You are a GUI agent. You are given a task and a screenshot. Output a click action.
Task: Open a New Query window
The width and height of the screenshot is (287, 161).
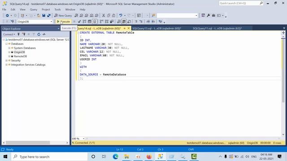click(63, 16)
